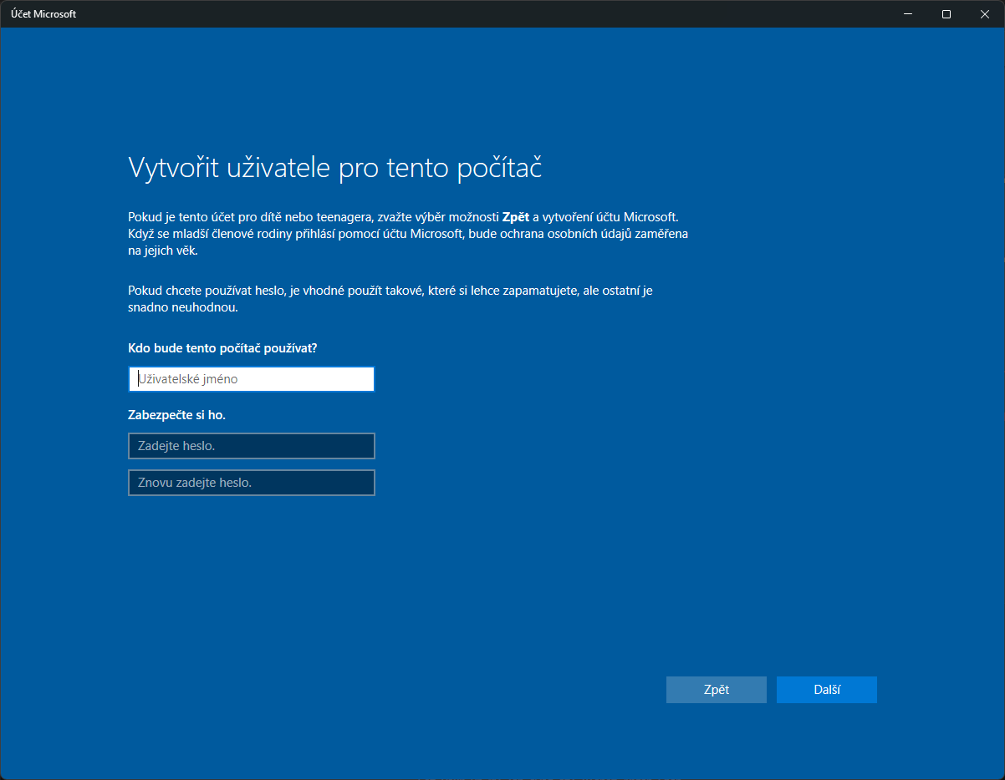Select the Znovu zadejte heslo field
Image resolution: width=1005 pixels, height=780 pixels.
[x=252, y=483]
